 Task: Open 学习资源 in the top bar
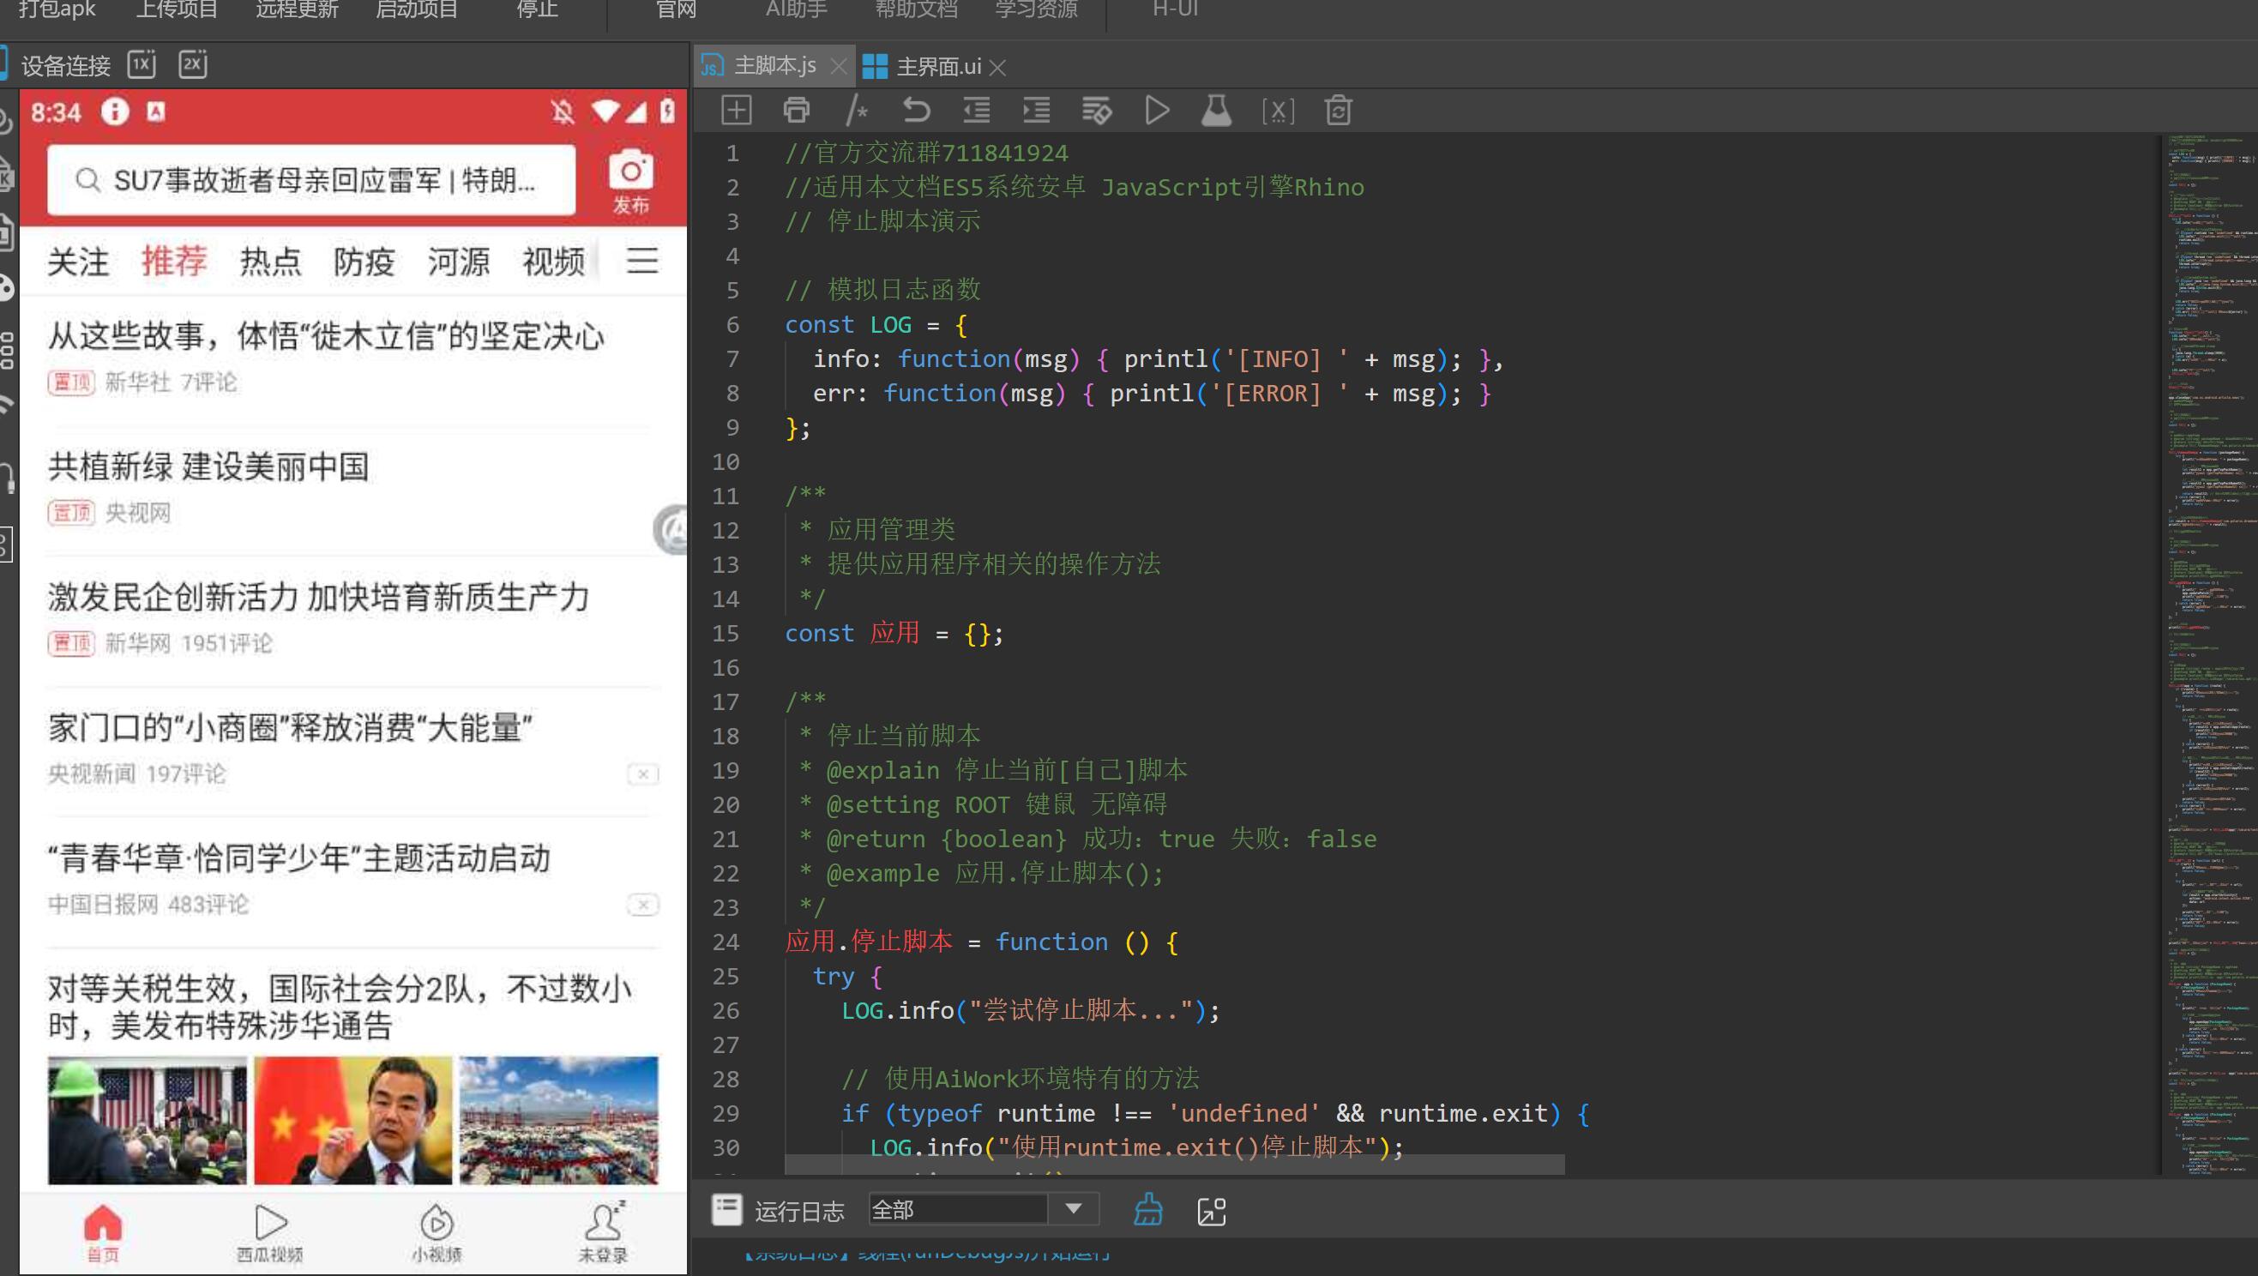point(1036,9)
